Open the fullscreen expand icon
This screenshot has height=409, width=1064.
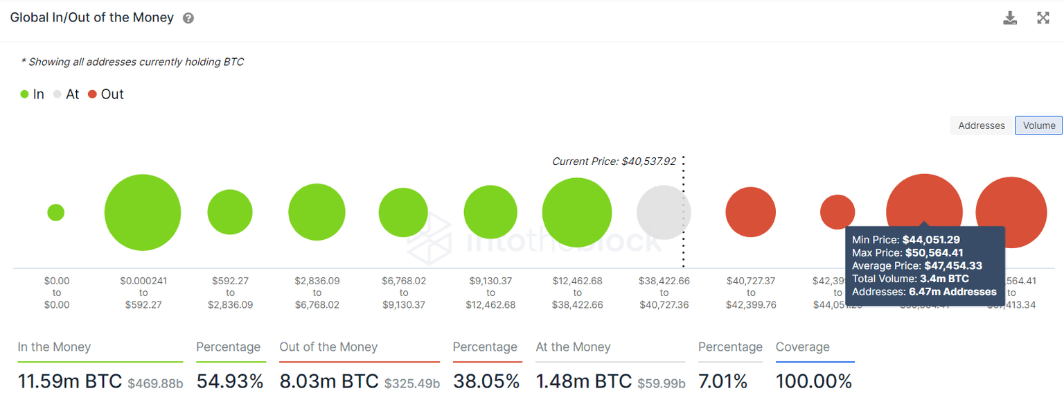[x=1043, y=17]
